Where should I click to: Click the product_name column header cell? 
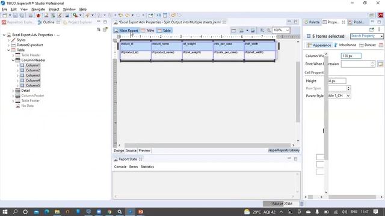pyautogui.click(x=167, y=46)
